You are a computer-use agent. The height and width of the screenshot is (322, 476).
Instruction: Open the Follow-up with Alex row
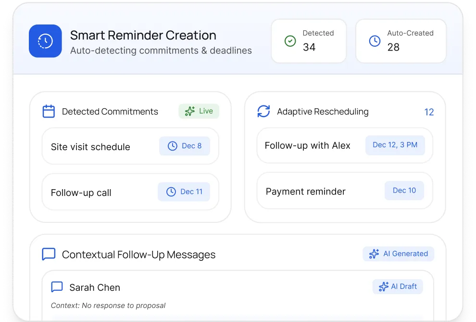[x=345, y=145]
